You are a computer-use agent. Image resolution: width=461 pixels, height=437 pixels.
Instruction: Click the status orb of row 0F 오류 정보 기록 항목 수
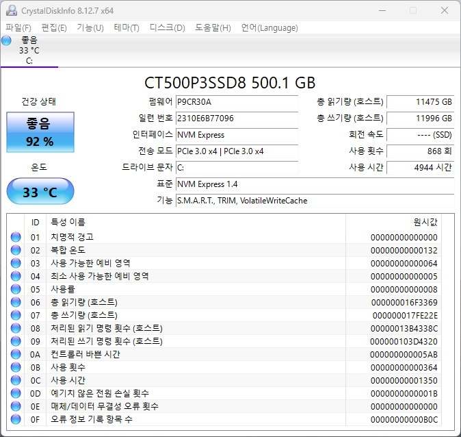pyautogui.click(x=16, y=419)
